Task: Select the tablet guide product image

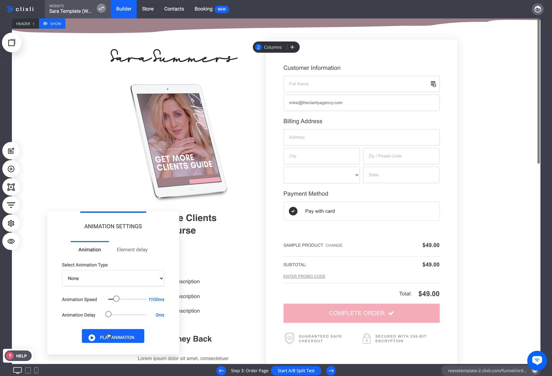Action: [x=179, y=141]
